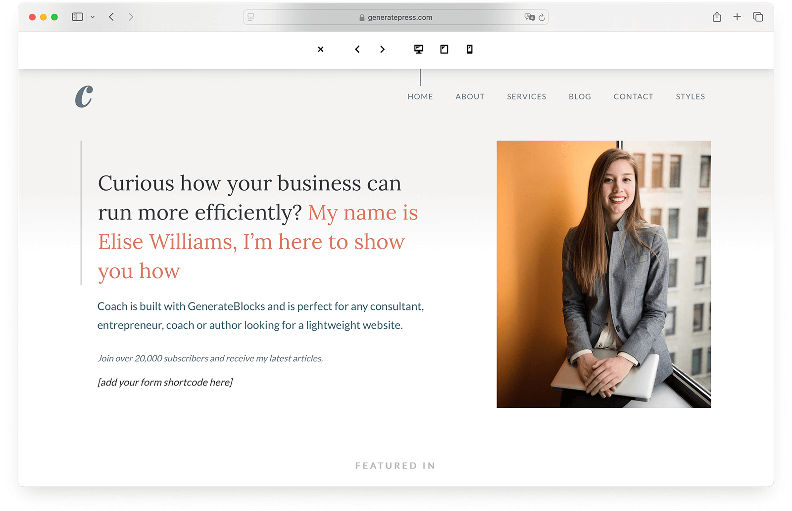Image resolution: width=792 pixels, height=511 pixels.
Task: Reload the current page
Action: click(542, 17)
